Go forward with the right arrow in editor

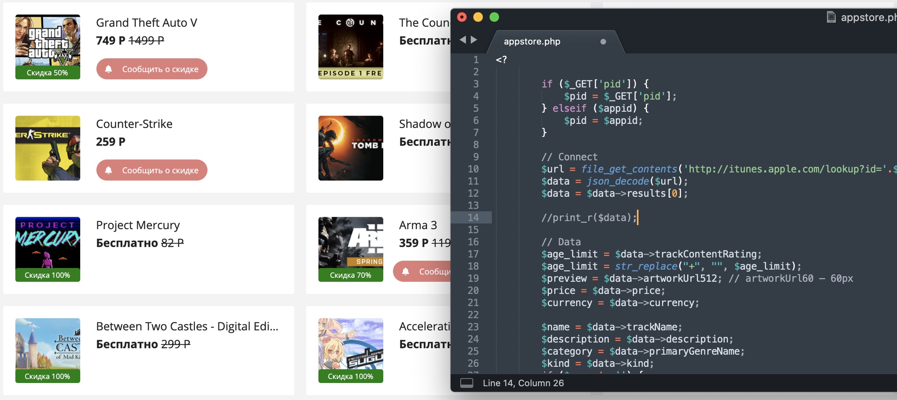point(474,40)
